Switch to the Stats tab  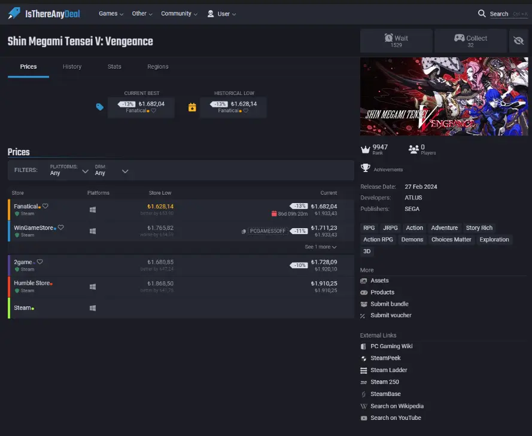coord(114,67)
